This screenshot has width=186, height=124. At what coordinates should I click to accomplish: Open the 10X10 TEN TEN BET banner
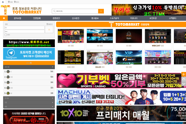click(x=121, y=113)
